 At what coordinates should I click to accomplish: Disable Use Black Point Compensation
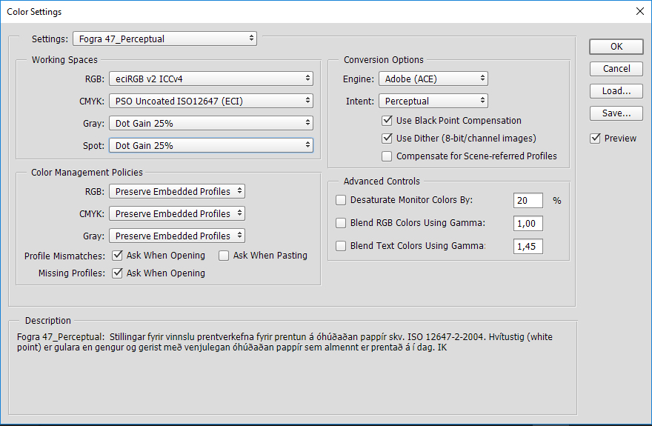(387, 121)
